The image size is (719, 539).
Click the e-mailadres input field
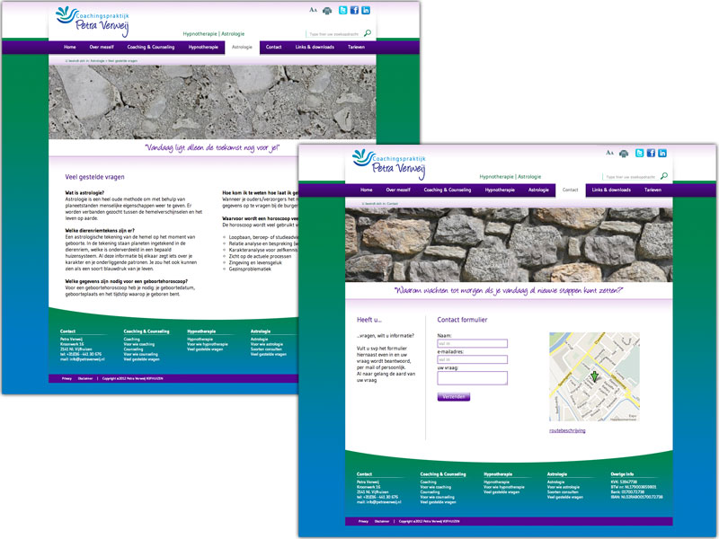click(x=459, y=359)
